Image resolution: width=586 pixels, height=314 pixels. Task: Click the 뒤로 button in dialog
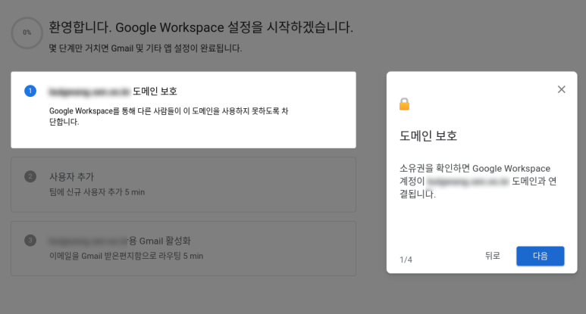(x=492, y=256)
